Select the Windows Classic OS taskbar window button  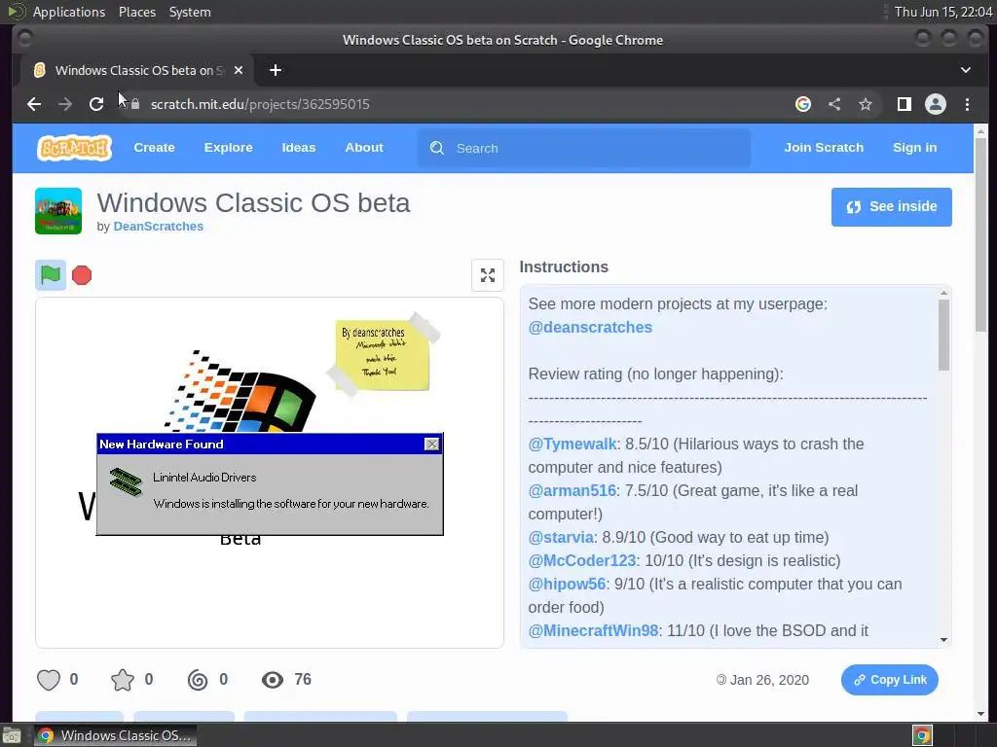115,735
